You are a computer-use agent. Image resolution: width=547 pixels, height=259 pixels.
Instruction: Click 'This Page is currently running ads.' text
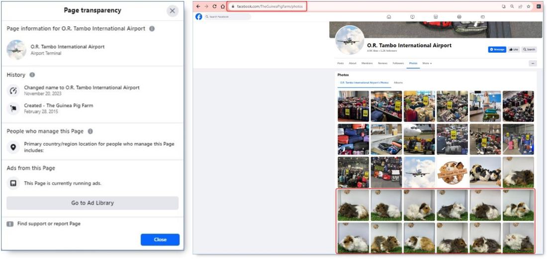pyautogui.click(x=63, y=183)
